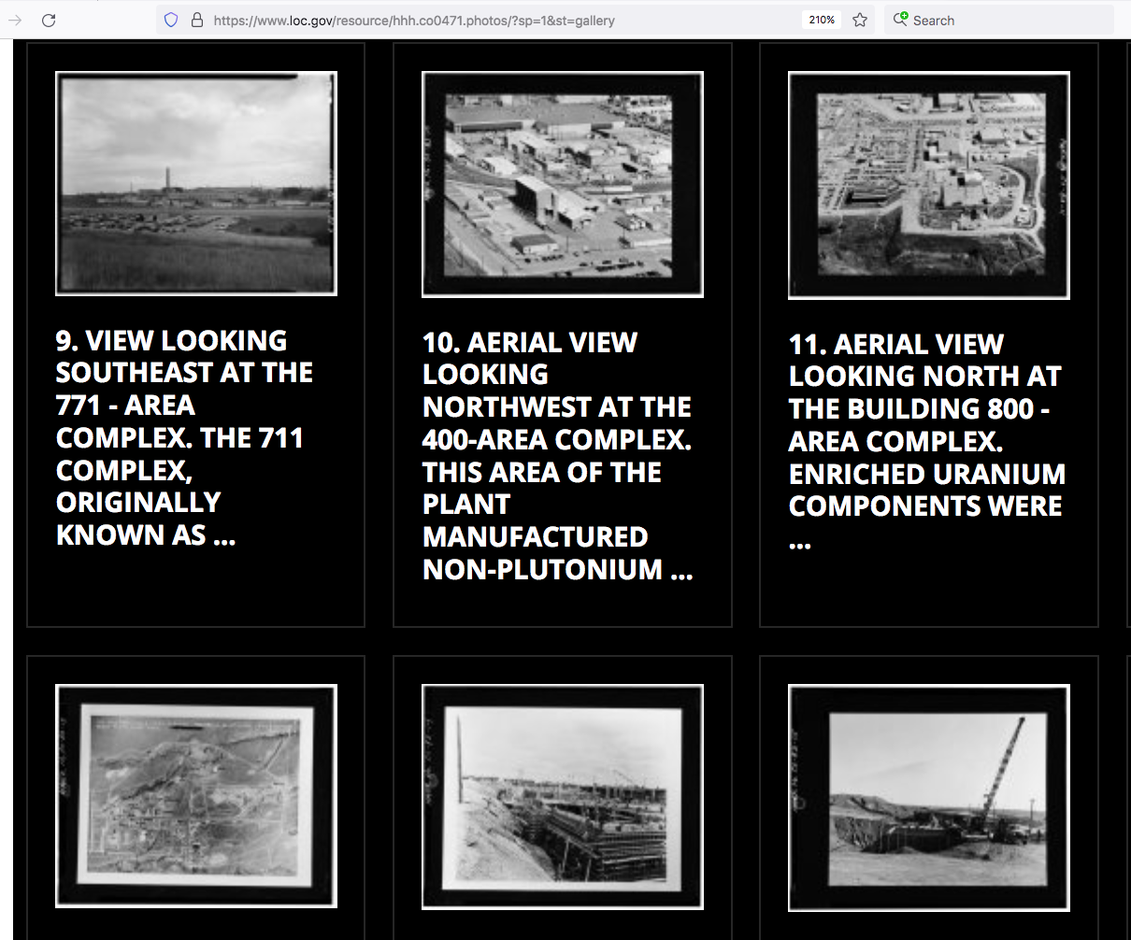This screenshot has width=1131, height=940.
Task: Open the building foundation construction thumbnail
Action: tap(563, 796)
